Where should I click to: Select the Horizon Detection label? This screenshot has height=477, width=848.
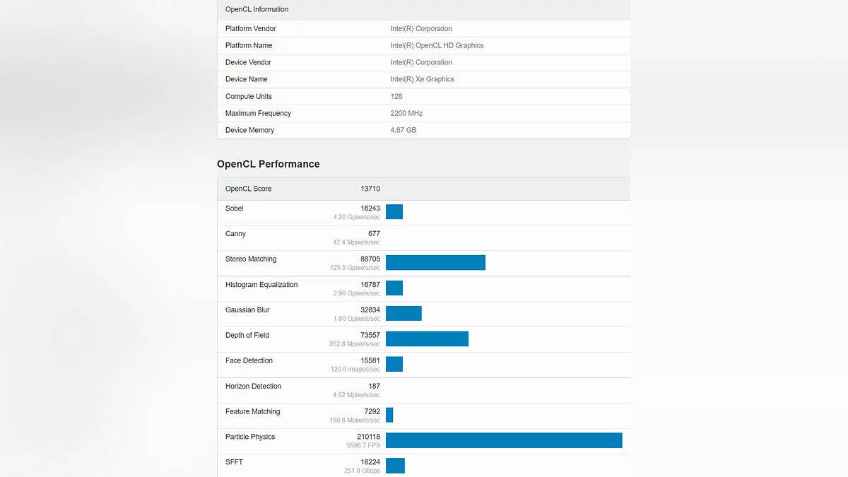(x=253, y=387)
